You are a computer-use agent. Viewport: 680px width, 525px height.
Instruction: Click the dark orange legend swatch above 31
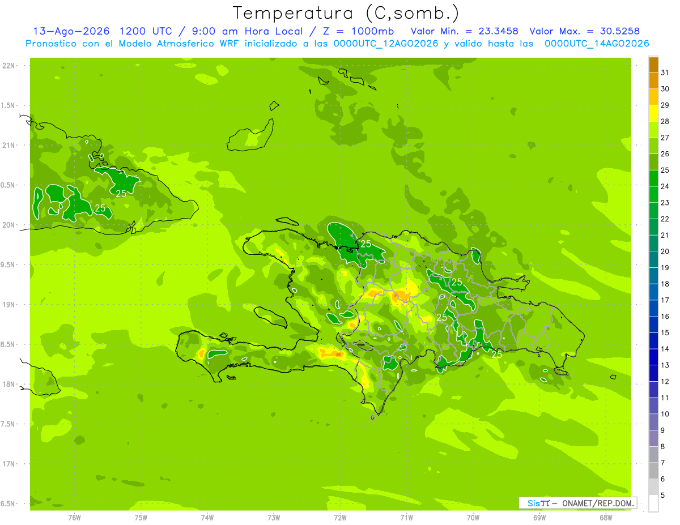pyautogui.click(x=653, y=65)
